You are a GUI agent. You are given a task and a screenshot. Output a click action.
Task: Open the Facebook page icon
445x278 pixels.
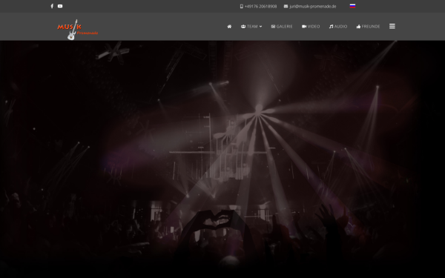point(52,6)
